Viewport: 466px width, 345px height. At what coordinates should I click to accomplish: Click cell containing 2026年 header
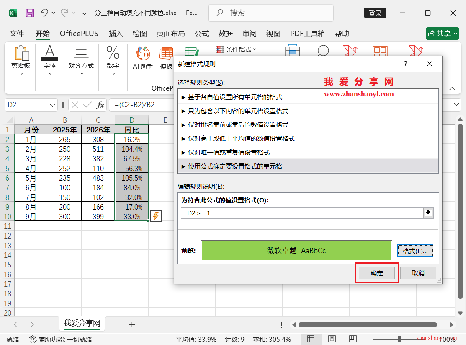(x=98, y=130)
